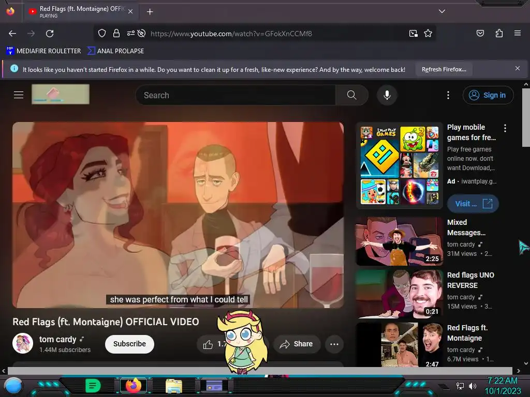This screenshot has height=397, width=530.
Task: Click the Sign in button
Action: click(x=488, y=95)
